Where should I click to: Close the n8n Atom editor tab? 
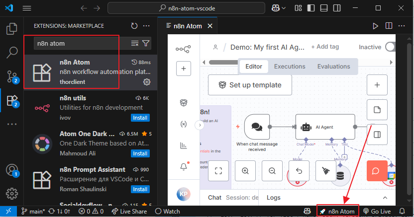pos(210,26)
